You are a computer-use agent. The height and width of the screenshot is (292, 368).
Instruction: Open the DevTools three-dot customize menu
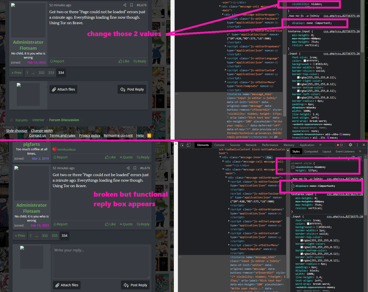357,145
